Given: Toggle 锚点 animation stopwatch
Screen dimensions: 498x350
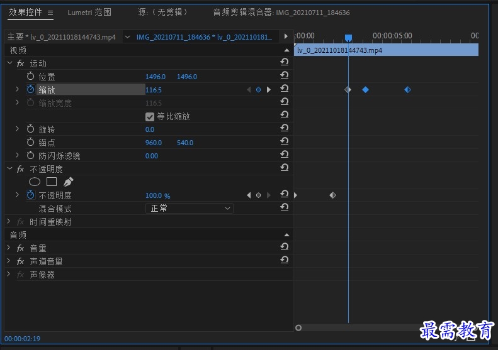Looking at the screenshot, I should point(30,142).
